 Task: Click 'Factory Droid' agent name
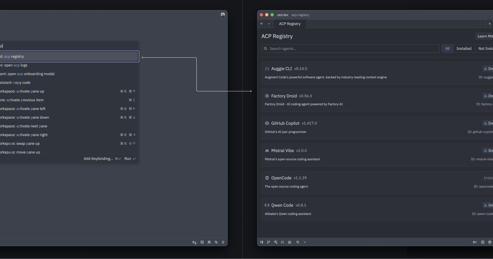tap(284, 96)
